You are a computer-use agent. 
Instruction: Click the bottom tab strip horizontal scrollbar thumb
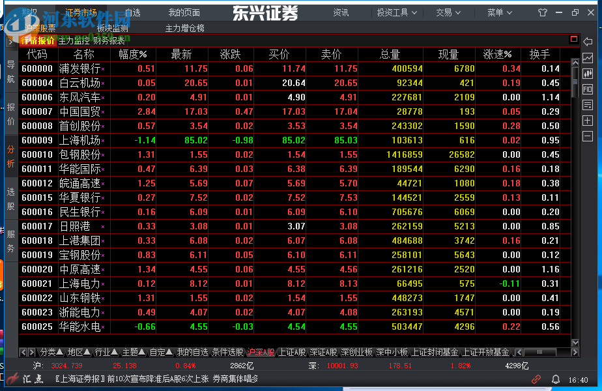tap(540, 352)
